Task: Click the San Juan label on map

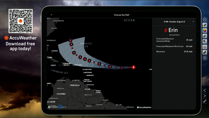Action: [78, 65]
